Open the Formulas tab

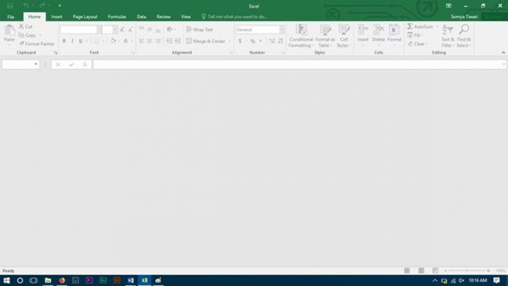[117, 17]
